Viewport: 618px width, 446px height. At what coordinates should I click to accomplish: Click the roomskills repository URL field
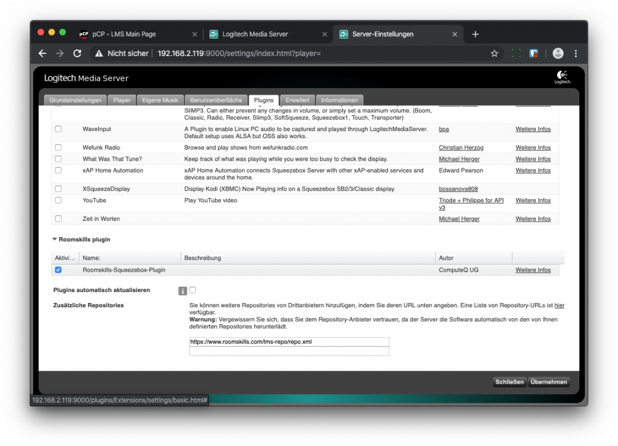[x=289, y=342]
